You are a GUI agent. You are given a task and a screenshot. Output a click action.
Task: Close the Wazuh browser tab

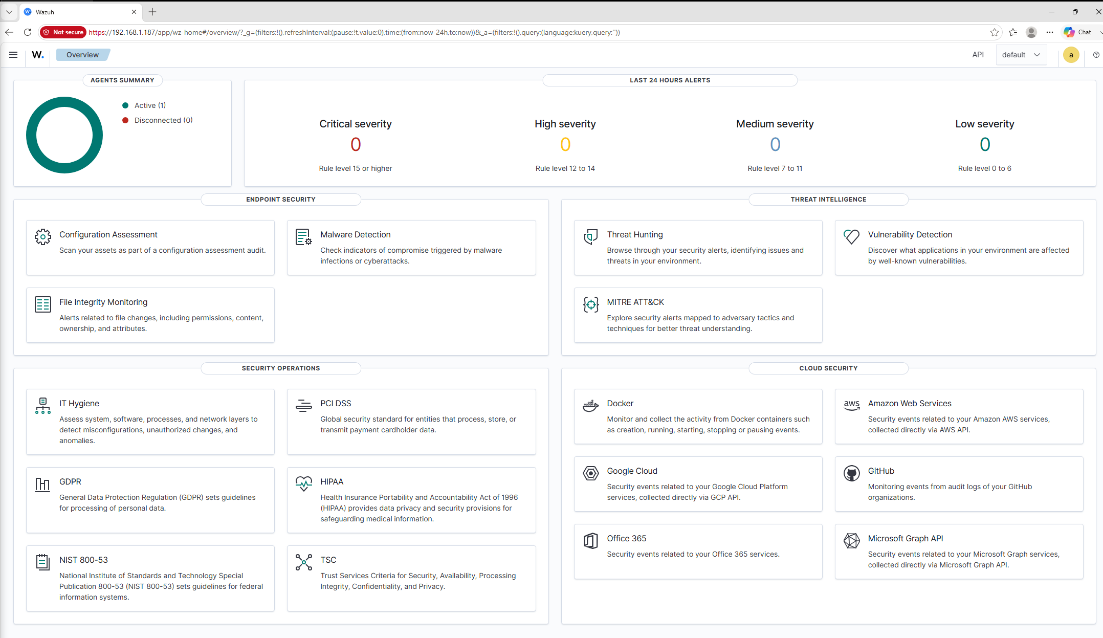(x=134, y=12)
